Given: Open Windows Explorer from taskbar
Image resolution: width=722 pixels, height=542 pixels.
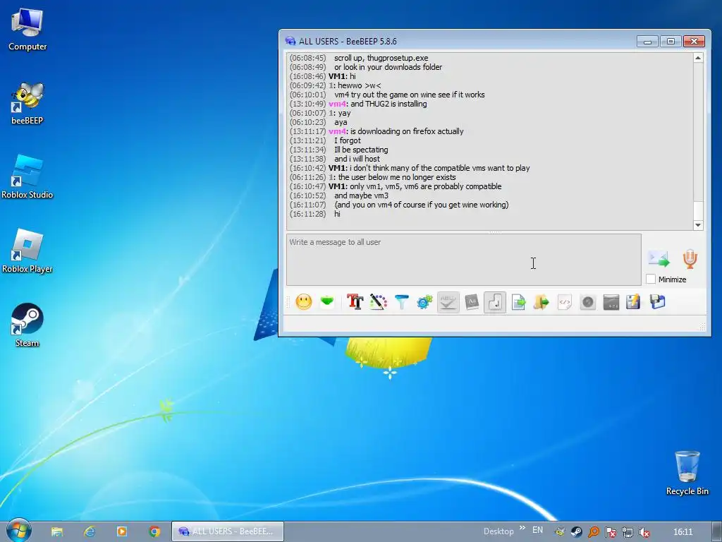Looking at the screenshot, I should click(56, 531).
